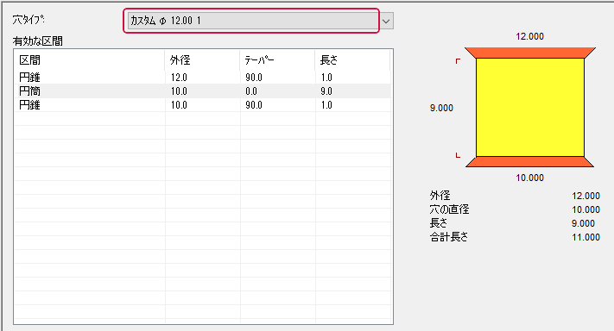Click the 穴の直径 label in summary
614x331 pixels.
pyautogui.click(x=449, y=209)
